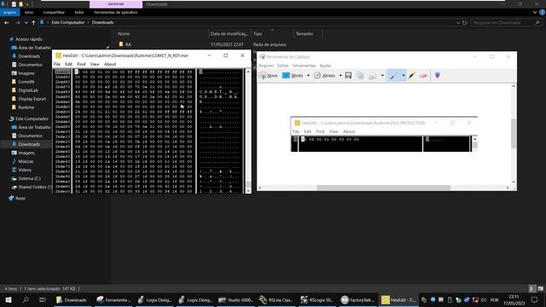Open RSLinx Classic from the taskbar
This screenshot has width=546, height=307.
point(276,299)
